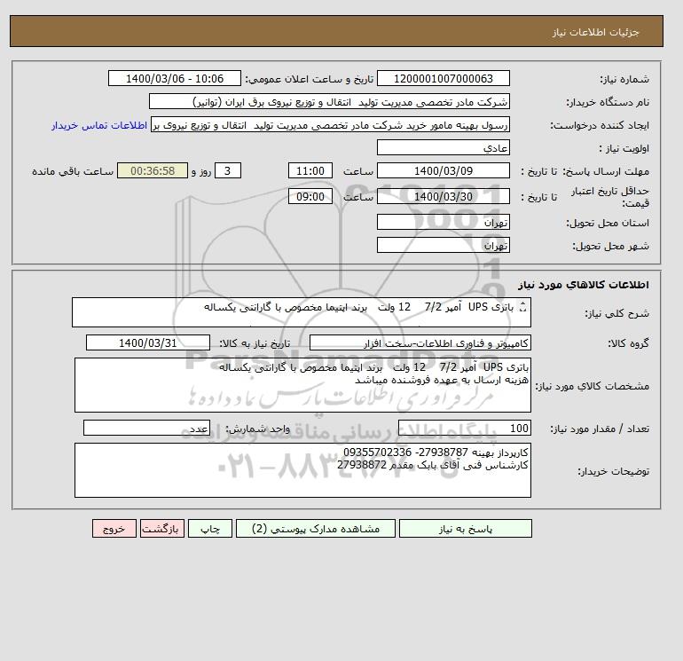Click the شرح کلی نیاز text box
Screen dimensions: 683x661
(302, 312)
